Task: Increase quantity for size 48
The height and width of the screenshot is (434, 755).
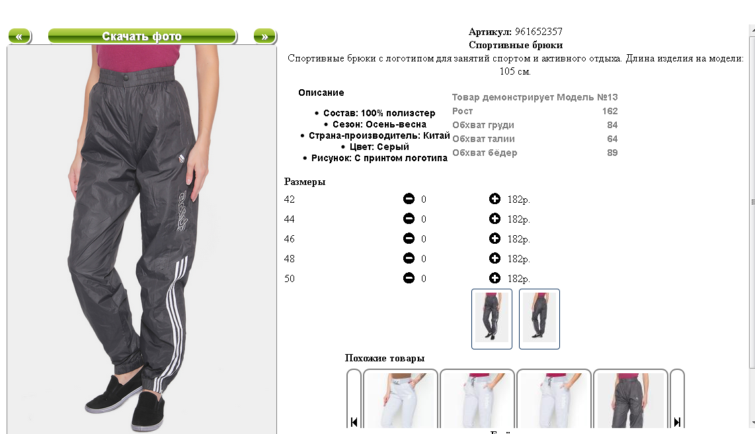Action: point(495,258)
